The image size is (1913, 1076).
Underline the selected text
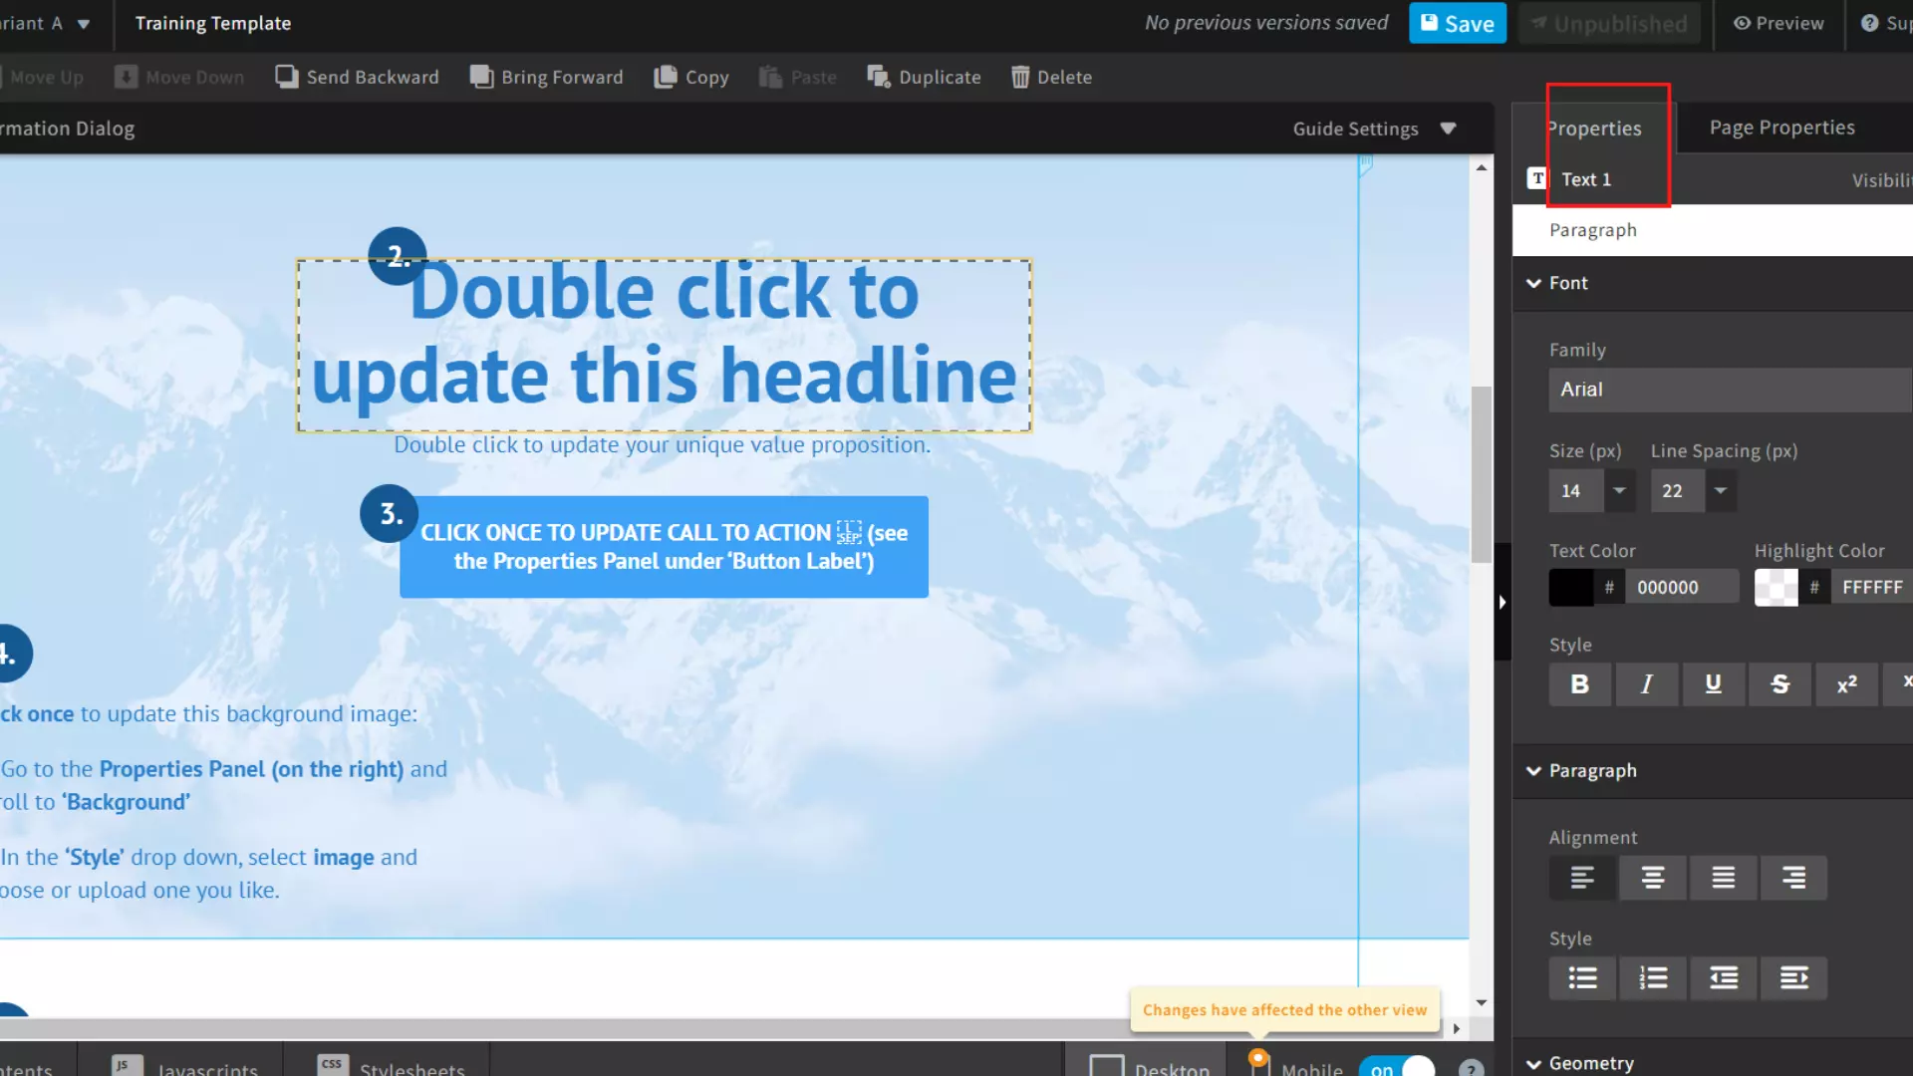tap(1714, 684)
